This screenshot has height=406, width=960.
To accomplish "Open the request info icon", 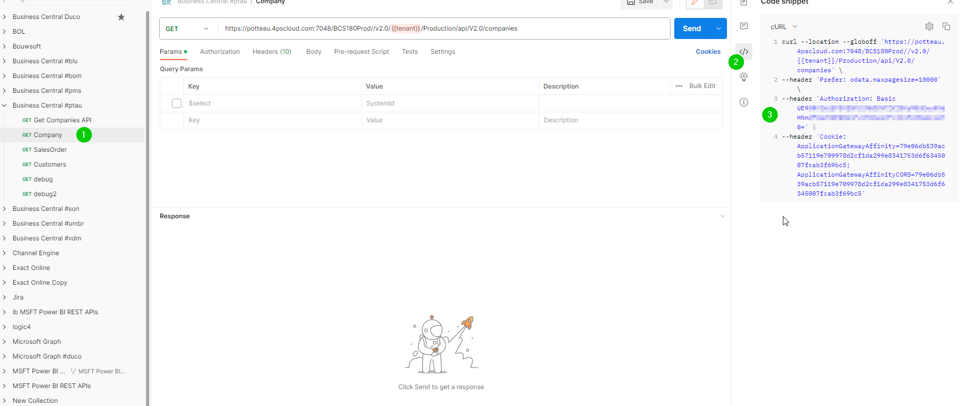I will tap(744, 102).
